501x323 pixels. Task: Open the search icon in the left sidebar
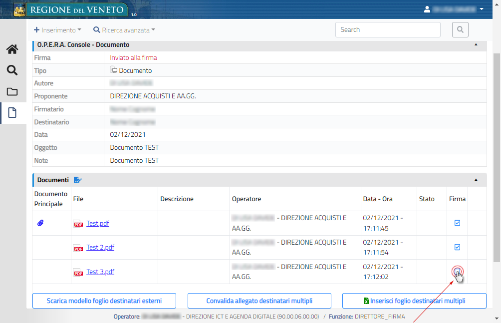(x=12, y=70)
